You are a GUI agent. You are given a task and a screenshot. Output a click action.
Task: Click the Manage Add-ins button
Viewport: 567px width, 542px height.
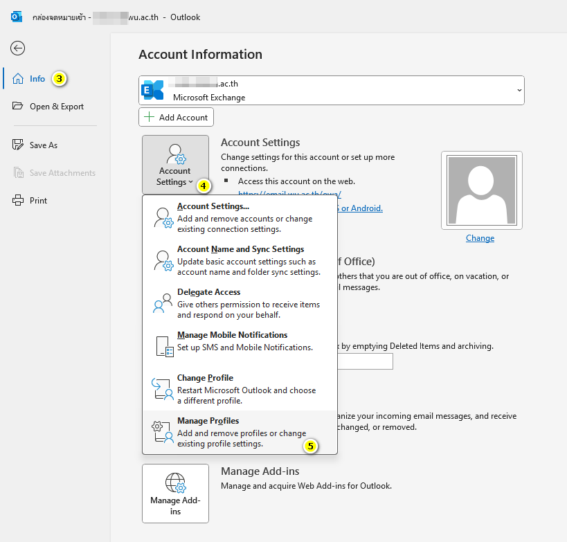pos(175,493)
